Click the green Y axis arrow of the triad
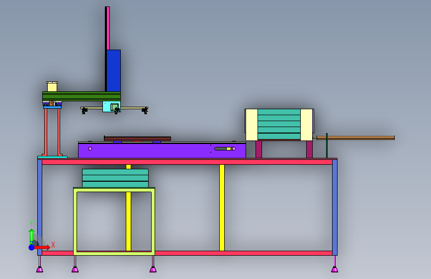The height and width of the screenshot is (279, 431). pos(31,236)
